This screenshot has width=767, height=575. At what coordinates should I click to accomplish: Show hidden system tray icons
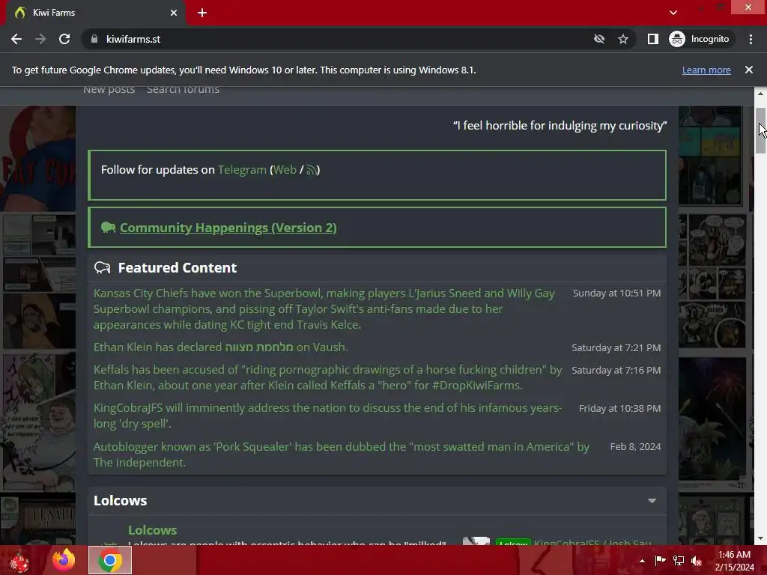642,561
